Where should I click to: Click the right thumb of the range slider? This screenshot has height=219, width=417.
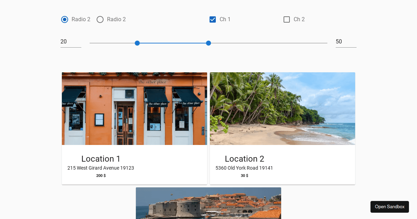pos(208,43)
